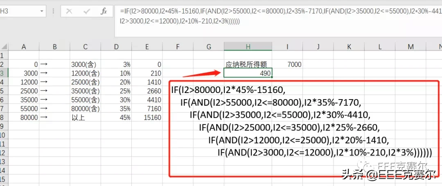The height and width of the screenshot is (186, 442).
Task: Click cell containing 12000(含)
Action: tap(86, 73)
